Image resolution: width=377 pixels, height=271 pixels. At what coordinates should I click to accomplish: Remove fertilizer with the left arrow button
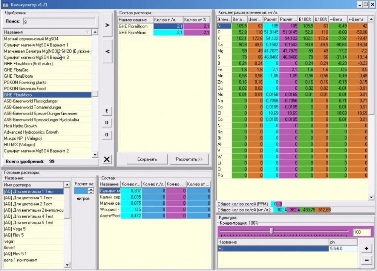pos(107,51)
